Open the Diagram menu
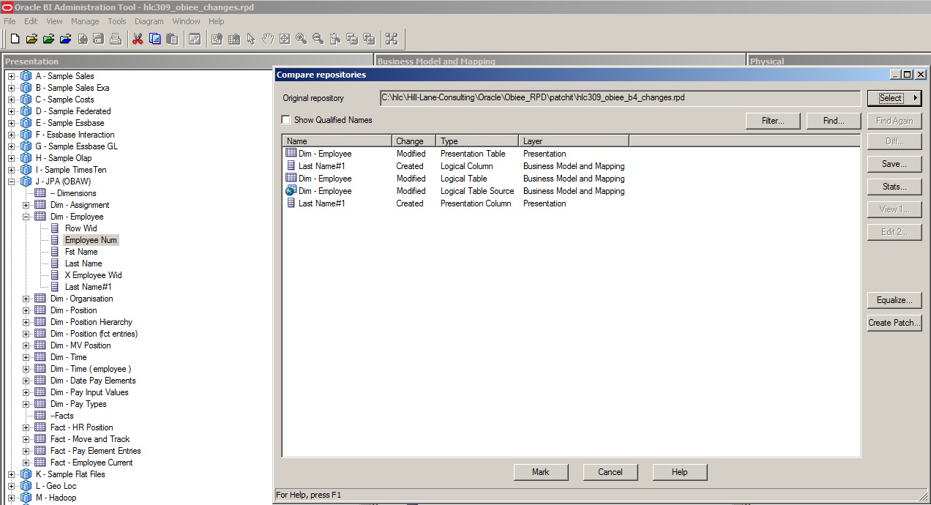931x505 pixels. pos(149,21)
